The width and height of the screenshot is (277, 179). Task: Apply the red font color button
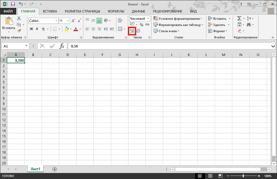pos(75,29)
